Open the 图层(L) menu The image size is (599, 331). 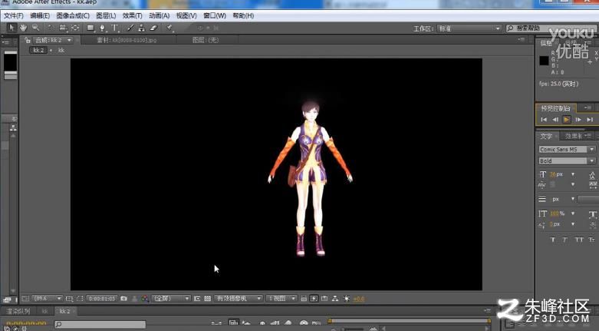[x=106, y=15]
